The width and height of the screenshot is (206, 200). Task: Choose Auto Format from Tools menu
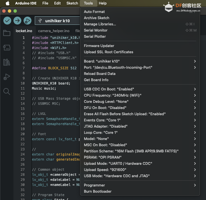point(140,12)
